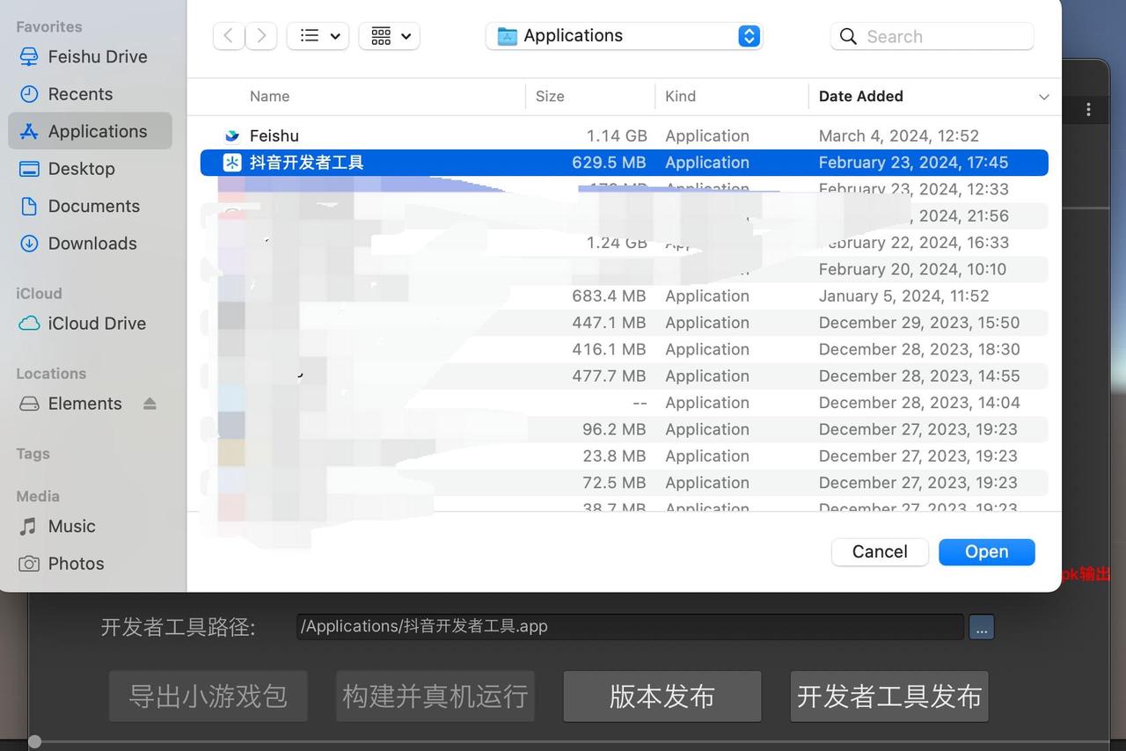Click the 抖音开发者工具 app icon
This screenshot has height=751, width=1126.
[232, 162]
